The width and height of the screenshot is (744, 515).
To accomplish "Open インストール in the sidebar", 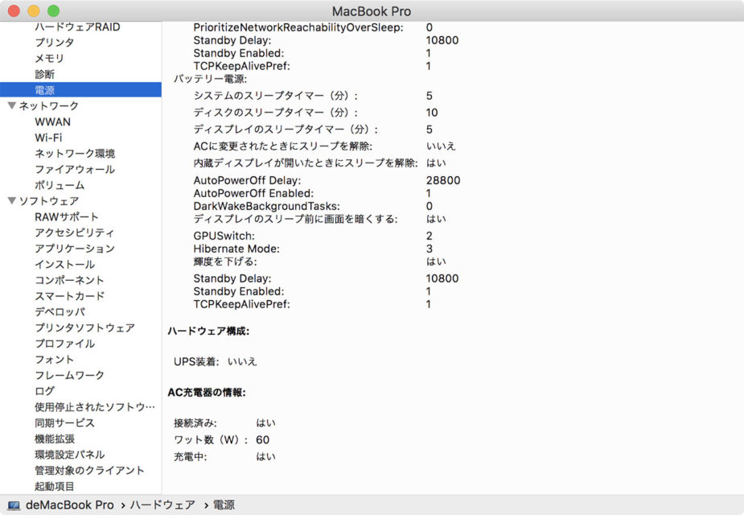I will (x=64, y=265).
